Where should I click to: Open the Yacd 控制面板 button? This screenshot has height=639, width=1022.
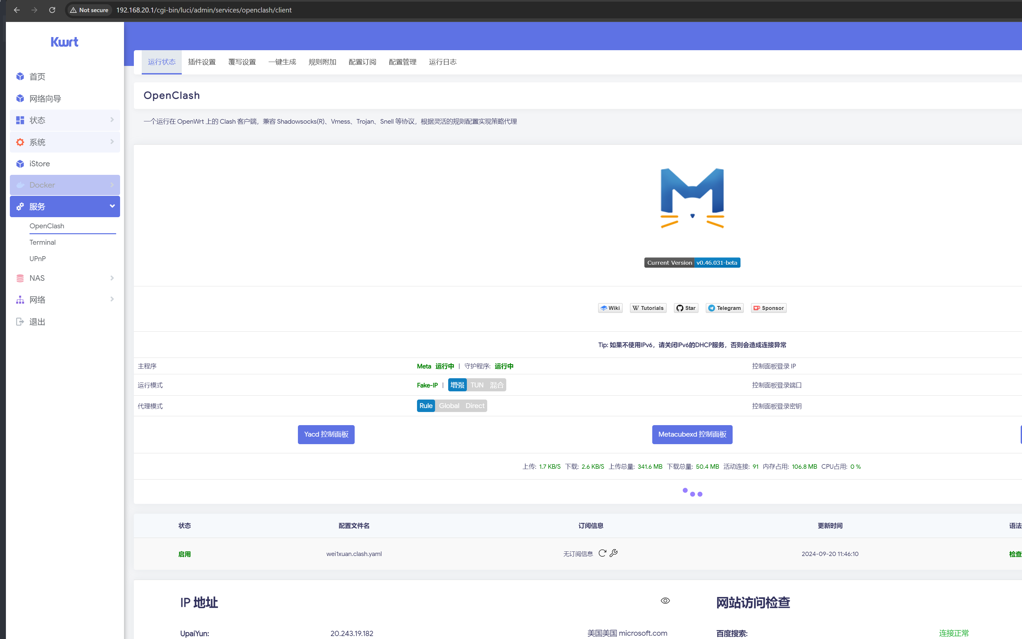(x=326, y=434)
